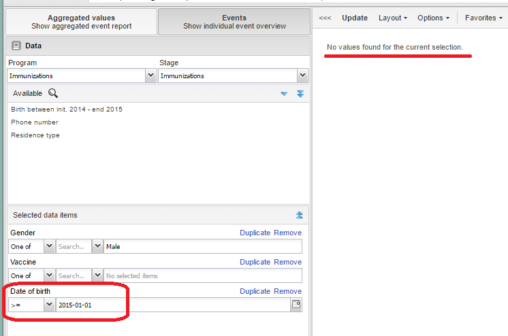Click the double up arrow in Selected data items
Image resolution: width=508 pixels, height=336 pixels.
pyautogui.click(x=299, y=215)
